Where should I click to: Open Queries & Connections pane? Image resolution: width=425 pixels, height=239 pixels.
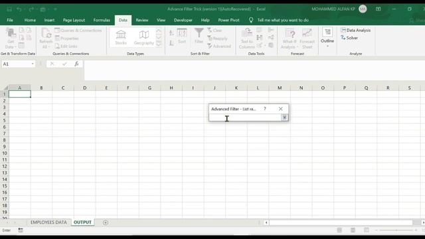78,31
